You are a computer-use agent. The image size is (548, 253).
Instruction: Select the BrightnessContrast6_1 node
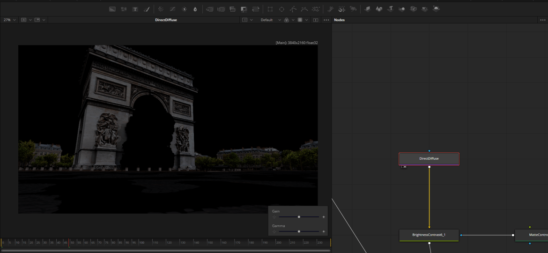pos(429,235)
